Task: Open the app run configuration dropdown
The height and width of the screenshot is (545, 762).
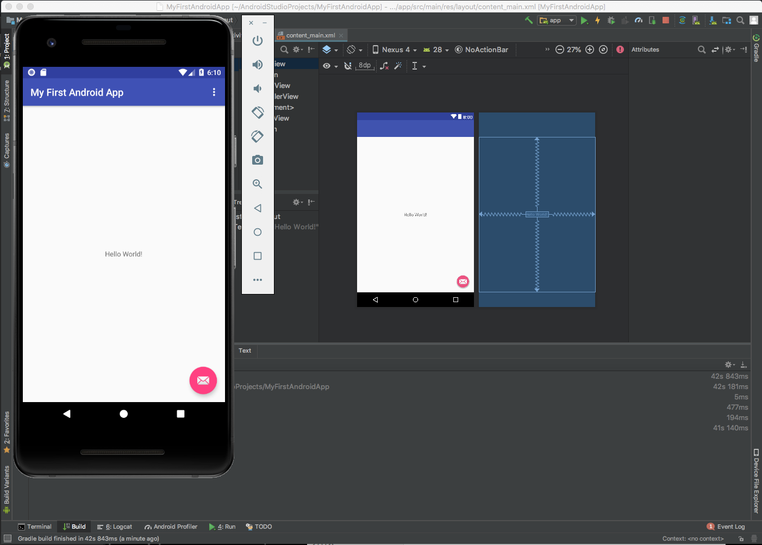Action: pos(557,20)
